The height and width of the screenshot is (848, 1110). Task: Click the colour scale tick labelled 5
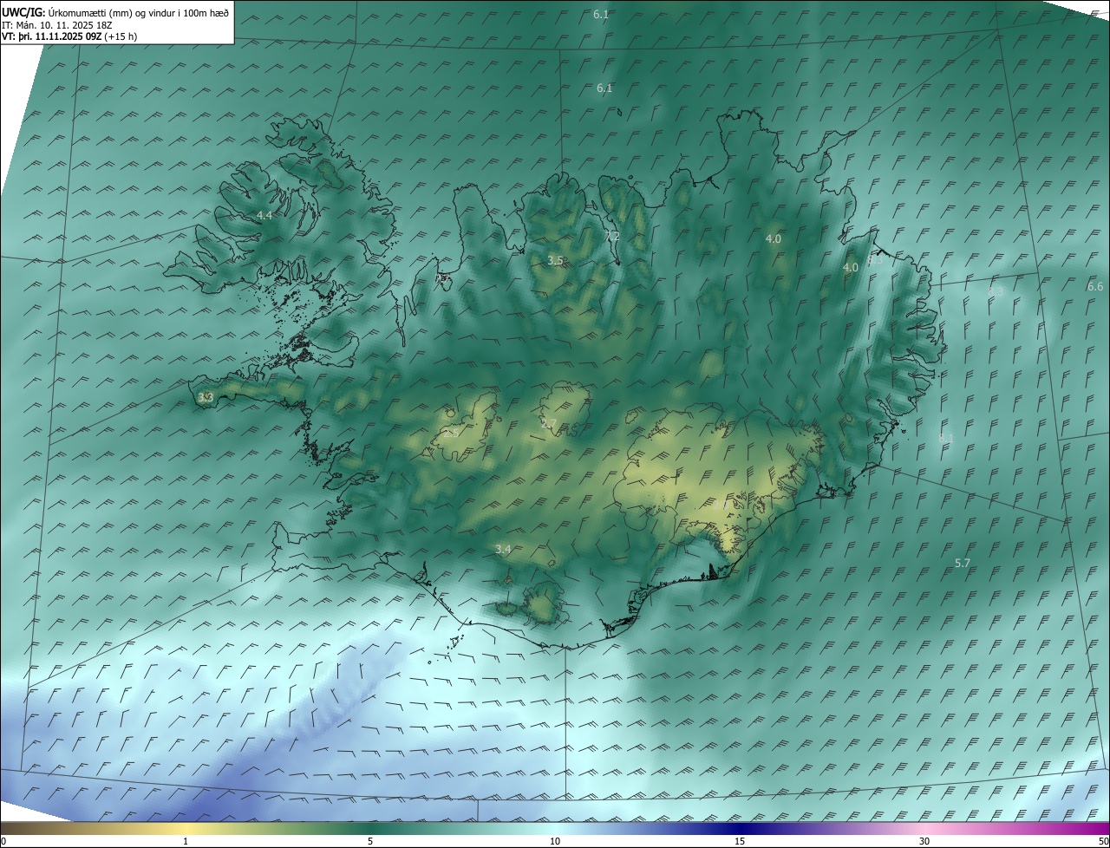tap(370, 841)
